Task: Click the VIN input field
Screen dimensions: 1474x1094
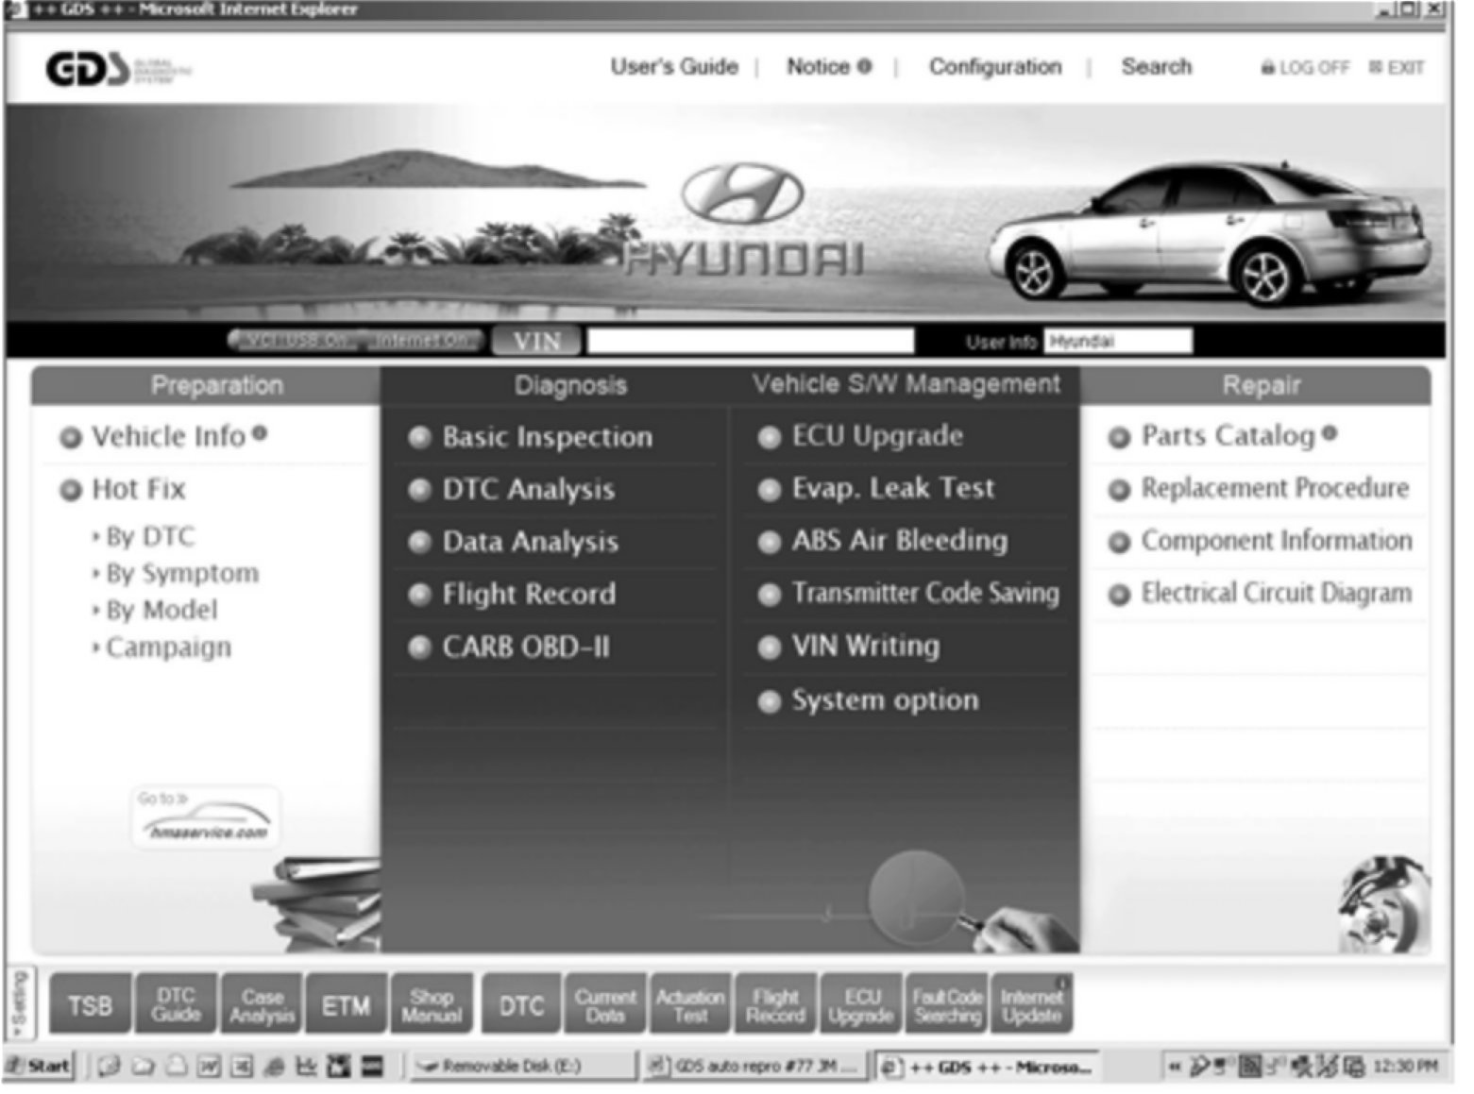Action: pyautogui.click(x=750, y=341)
